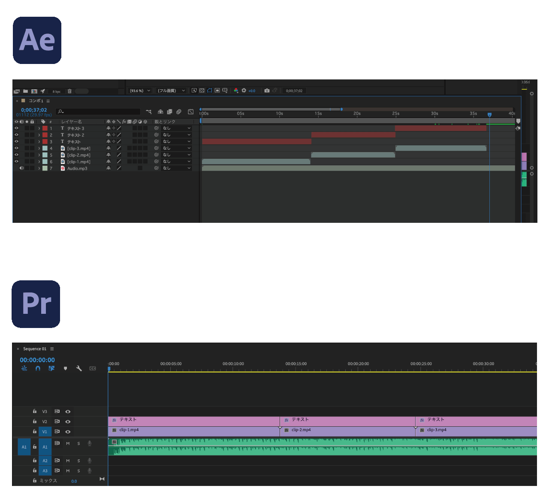Click the new composition icon in After Effects
The width and height of the screenshot is (549, 498).
point(34,91)
